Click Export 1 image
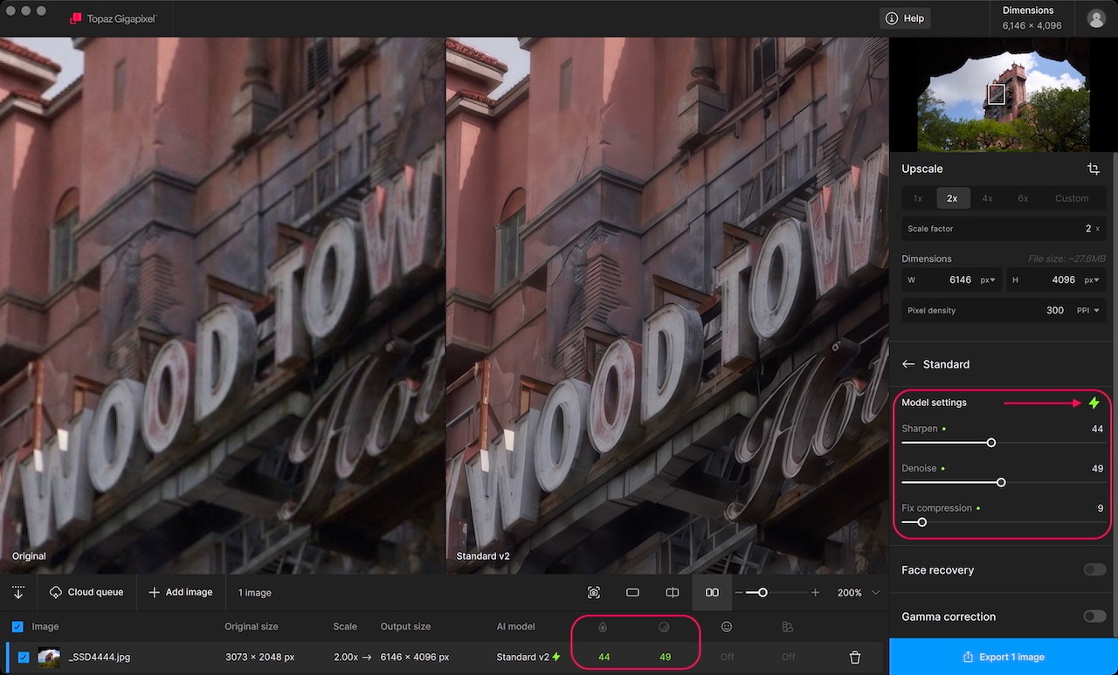 coord(1004,657)
